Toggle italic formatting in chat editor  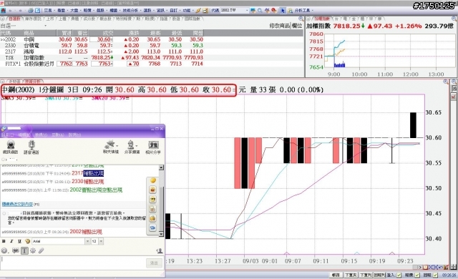pyautogui.click(x=11, y=241)
